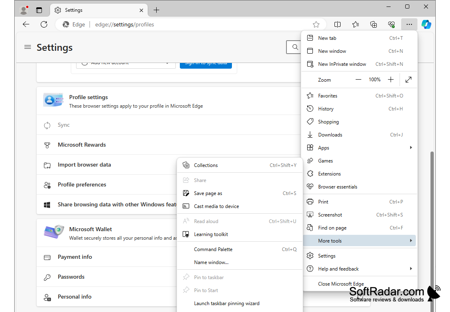Launch taskbar pinning wizard

[x=240, y=303]
